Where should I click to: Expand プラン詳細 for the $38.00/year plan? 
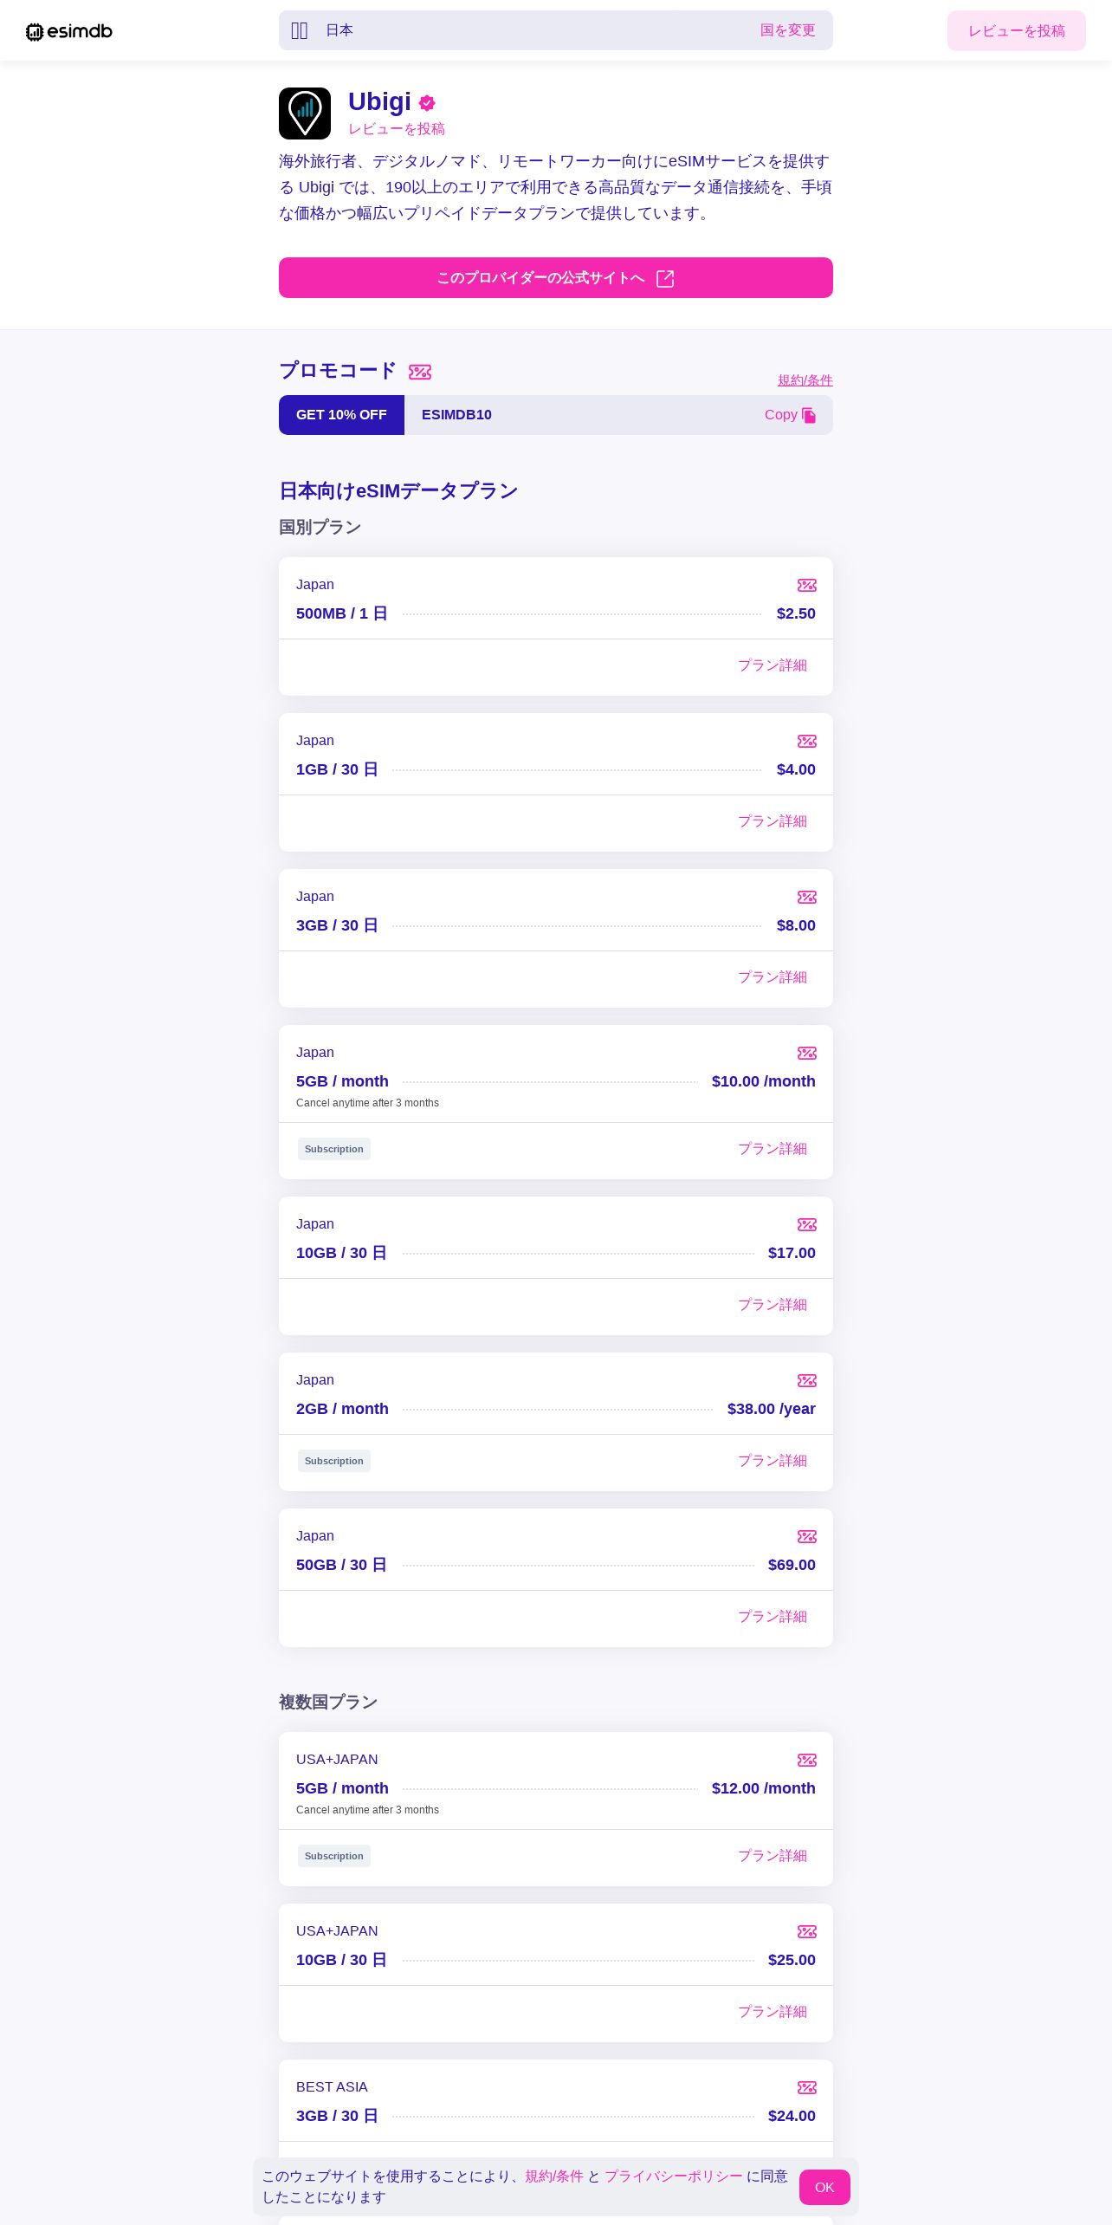coord(772,1461)
